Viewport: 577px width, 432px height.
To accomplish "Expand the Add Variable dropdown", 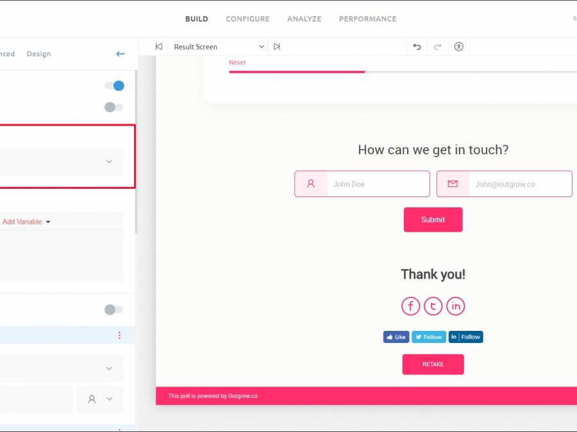I will coord(26,222).
